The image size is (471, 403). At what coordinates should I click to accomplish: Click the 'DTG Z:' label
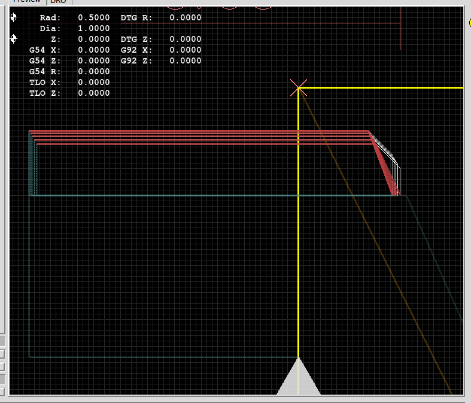coord(136,40)
